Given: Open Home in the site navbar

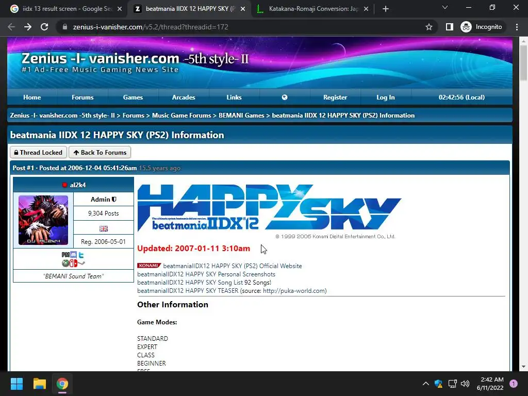Looking at the screenshot, I should pos(32,97).
